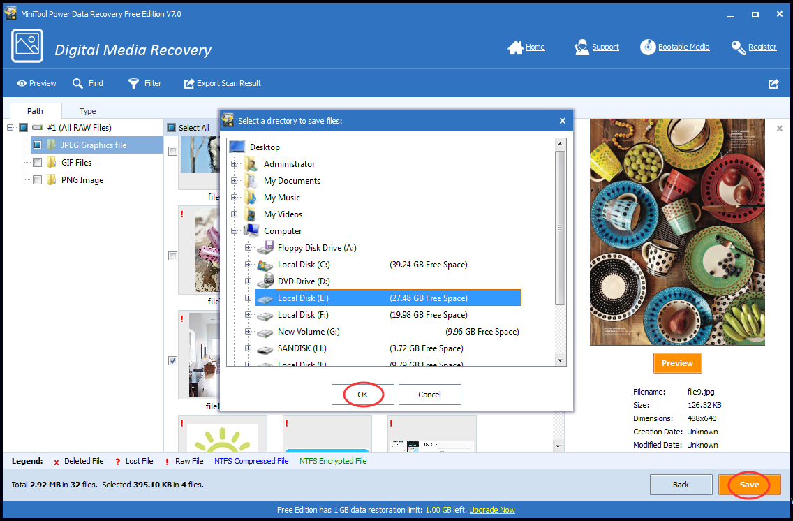Click the Desktop icon in directory tree
This screenshot has height=521, width=793.
tap(237, 147)
